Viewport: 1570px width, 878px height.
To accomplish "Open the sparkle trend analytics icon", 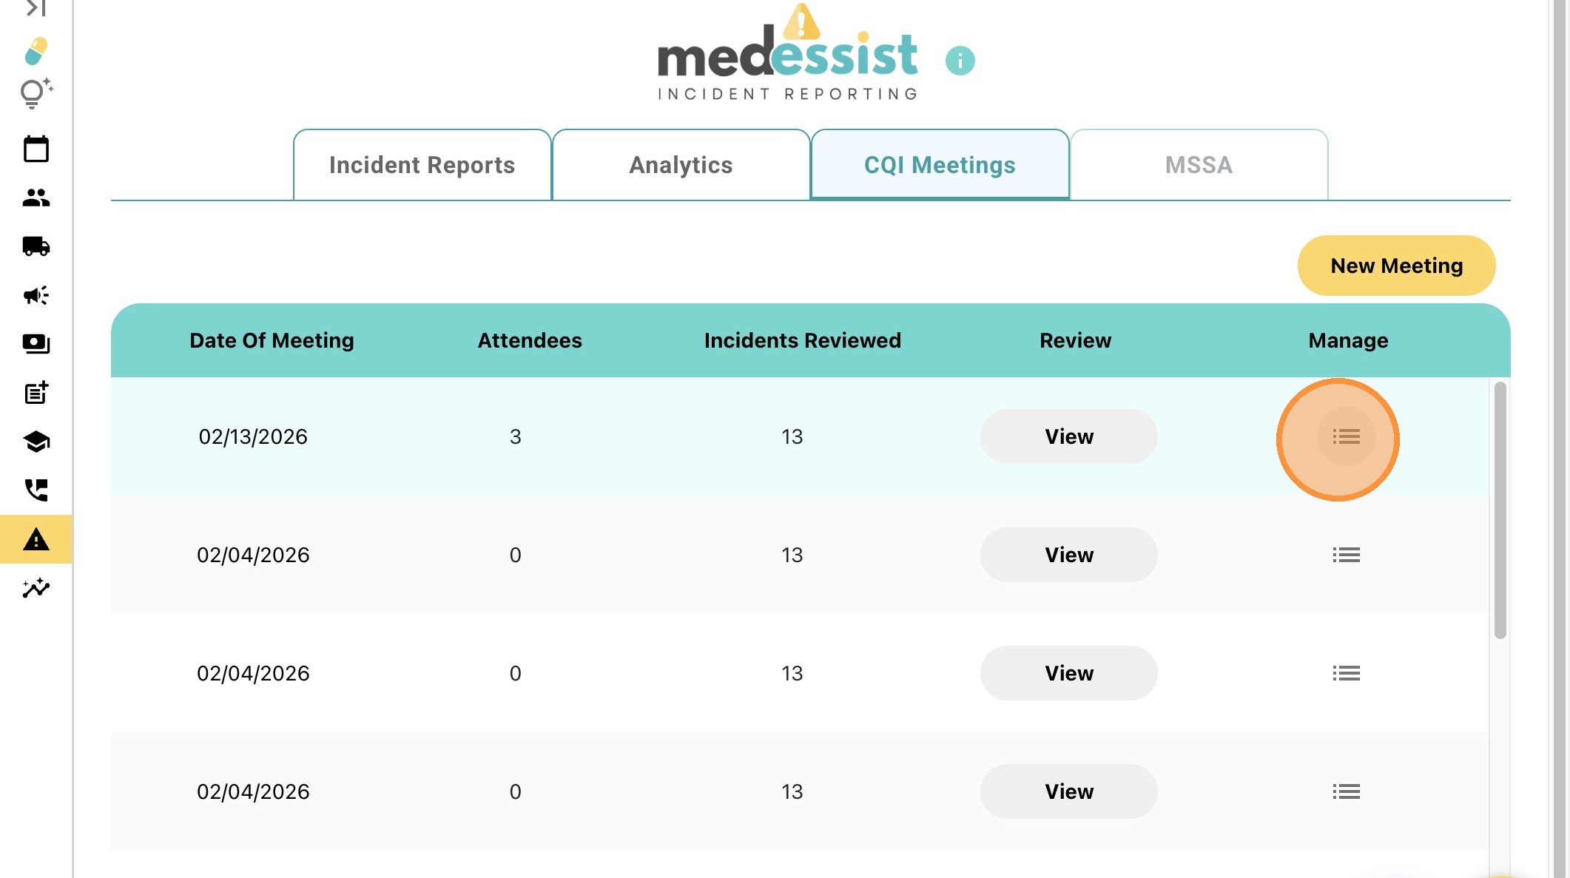I will 36,588.
